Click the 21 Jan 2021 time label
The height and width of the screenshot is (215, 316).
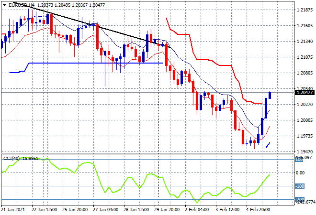[13, 210]
